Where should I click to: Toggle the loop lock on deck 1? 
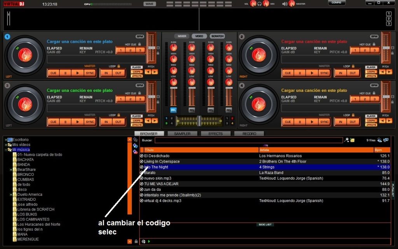click(119, 66)
